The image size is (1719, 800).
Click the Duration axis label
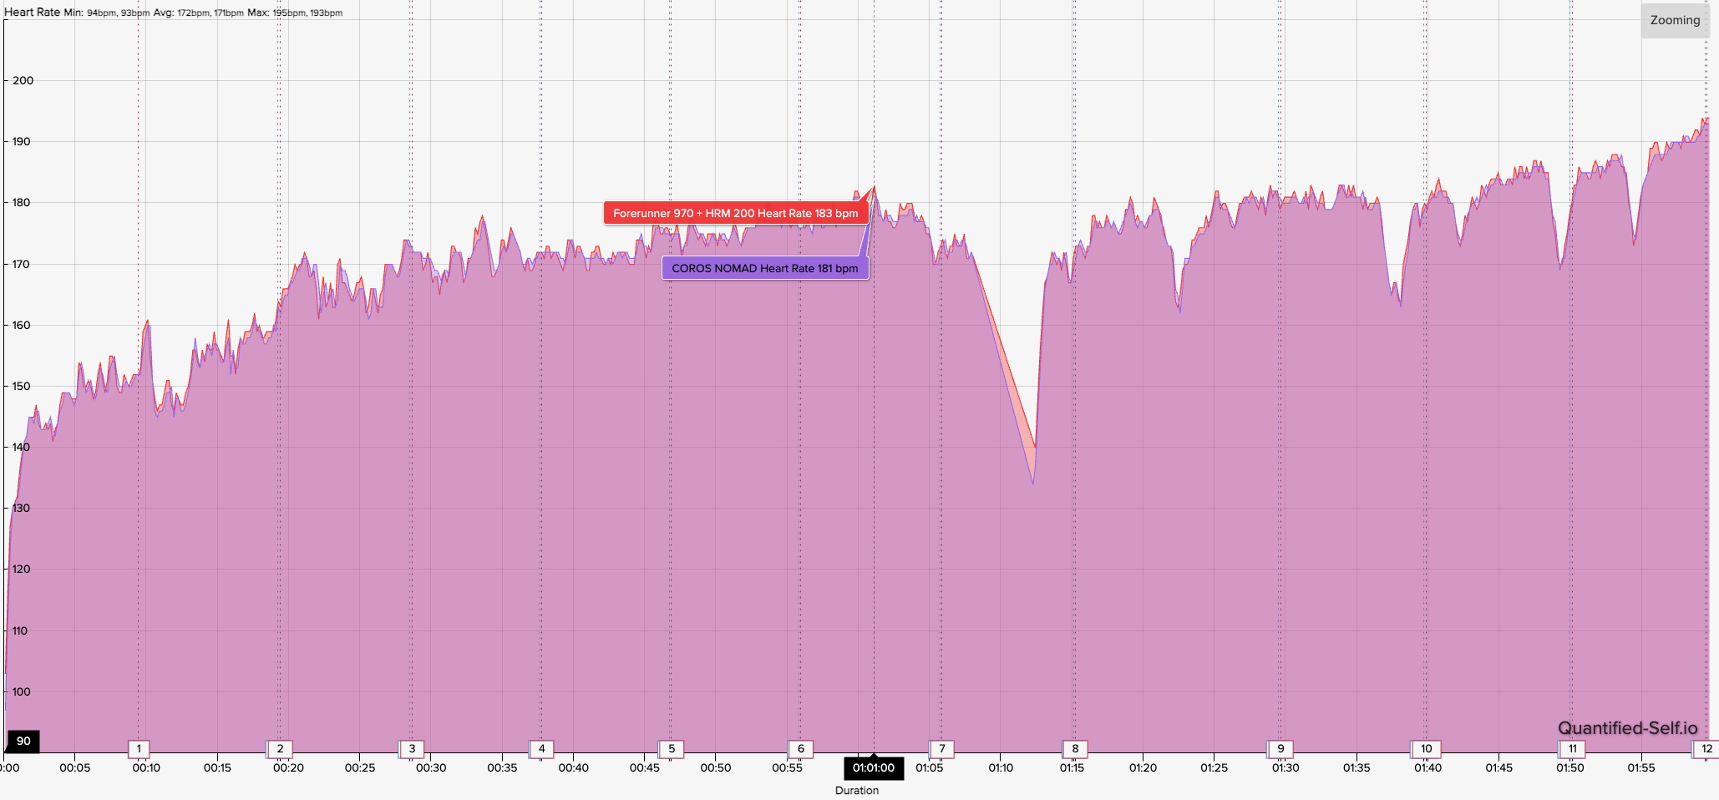point(857,790)
